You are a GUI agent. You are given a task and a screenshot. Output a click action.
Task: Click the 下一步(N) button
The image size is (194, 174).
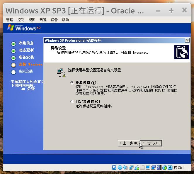click(x=151, y=143)
